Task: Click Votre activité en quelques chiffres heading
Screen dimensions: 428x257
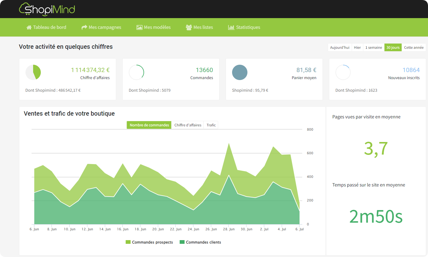Action: click(66, 47)
